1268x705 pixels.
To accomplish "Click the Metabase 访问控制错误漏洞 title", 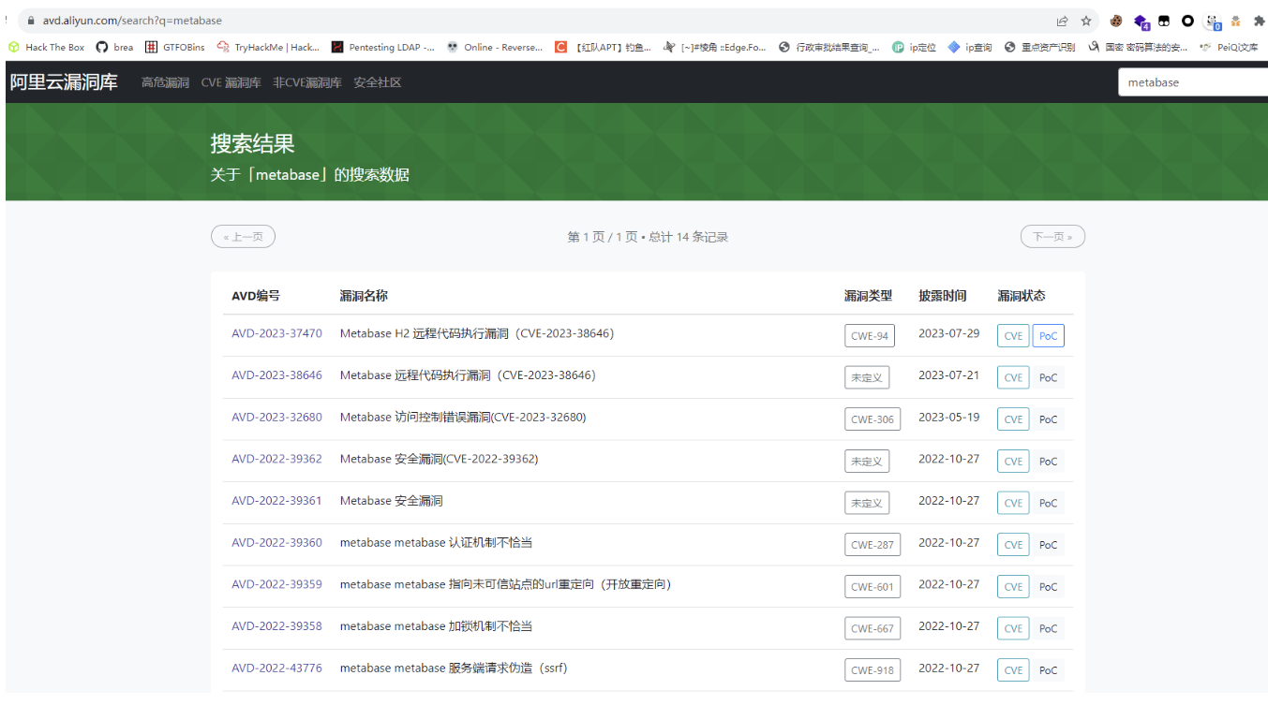I will pyautogui.click(x=463, y=418).
